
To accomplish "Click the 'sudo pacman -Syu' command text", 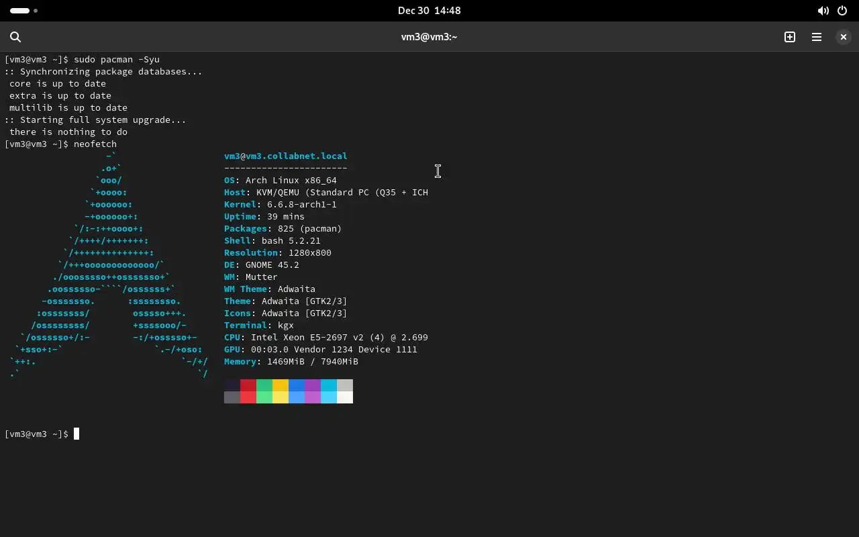I will [x=117, y=59].
